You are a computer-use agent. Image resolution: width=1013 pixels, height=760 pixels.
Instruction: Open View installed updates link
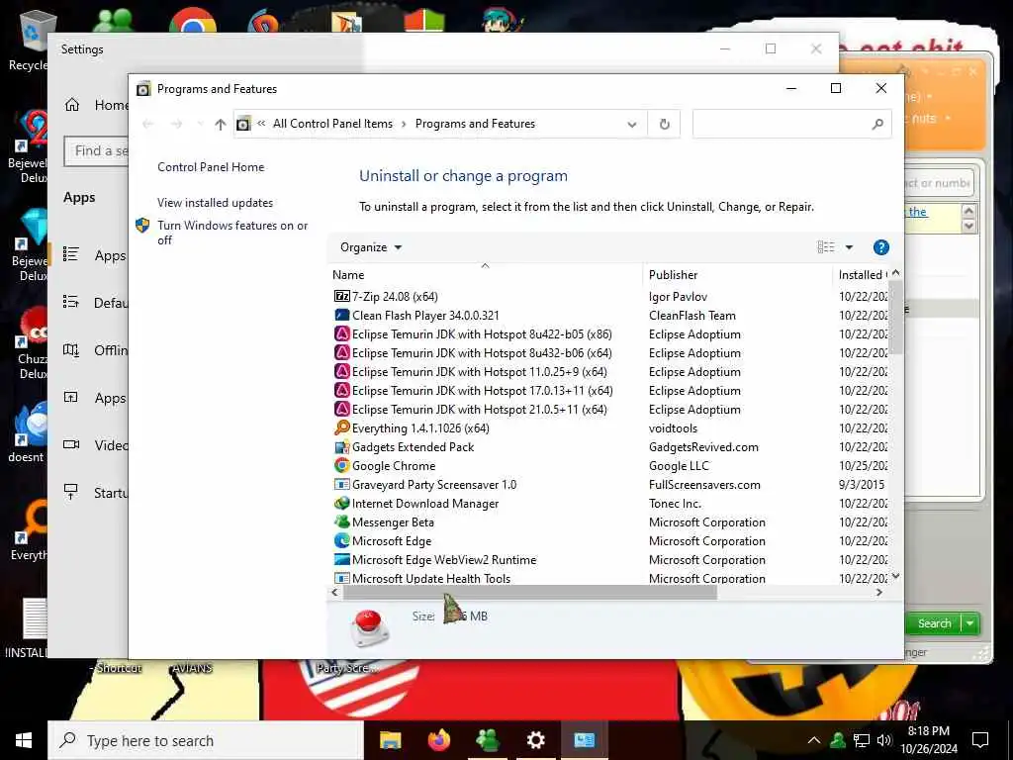(x=215, y=202)
